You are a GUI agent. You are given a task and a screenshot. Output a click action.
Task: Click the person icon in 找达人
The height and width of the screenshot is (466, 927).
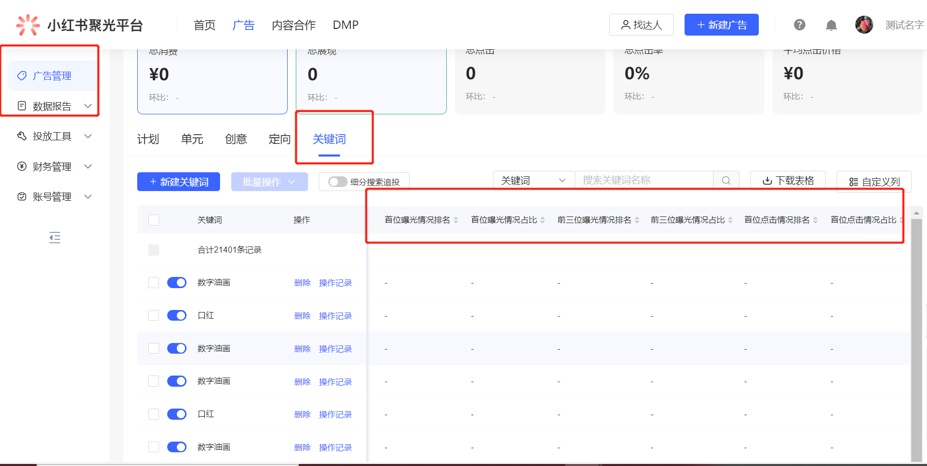[x=626, y=25]
